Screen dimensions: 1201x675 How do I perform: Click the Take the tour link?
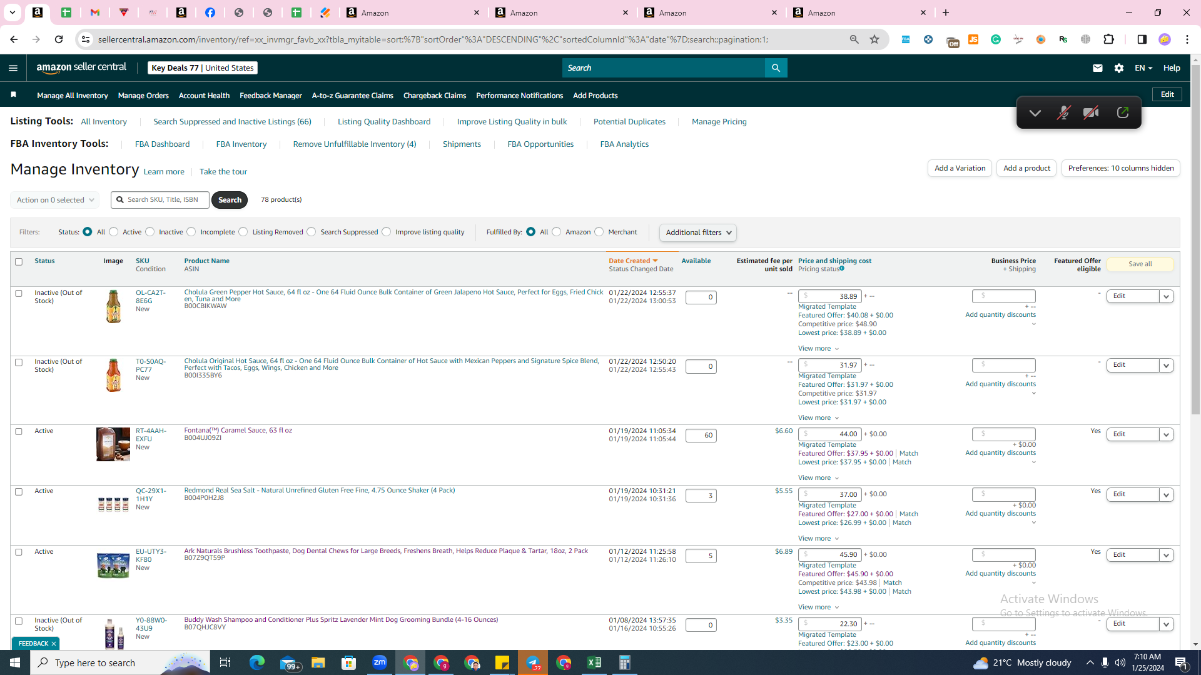pyautogui.click(x=223, y=172)
